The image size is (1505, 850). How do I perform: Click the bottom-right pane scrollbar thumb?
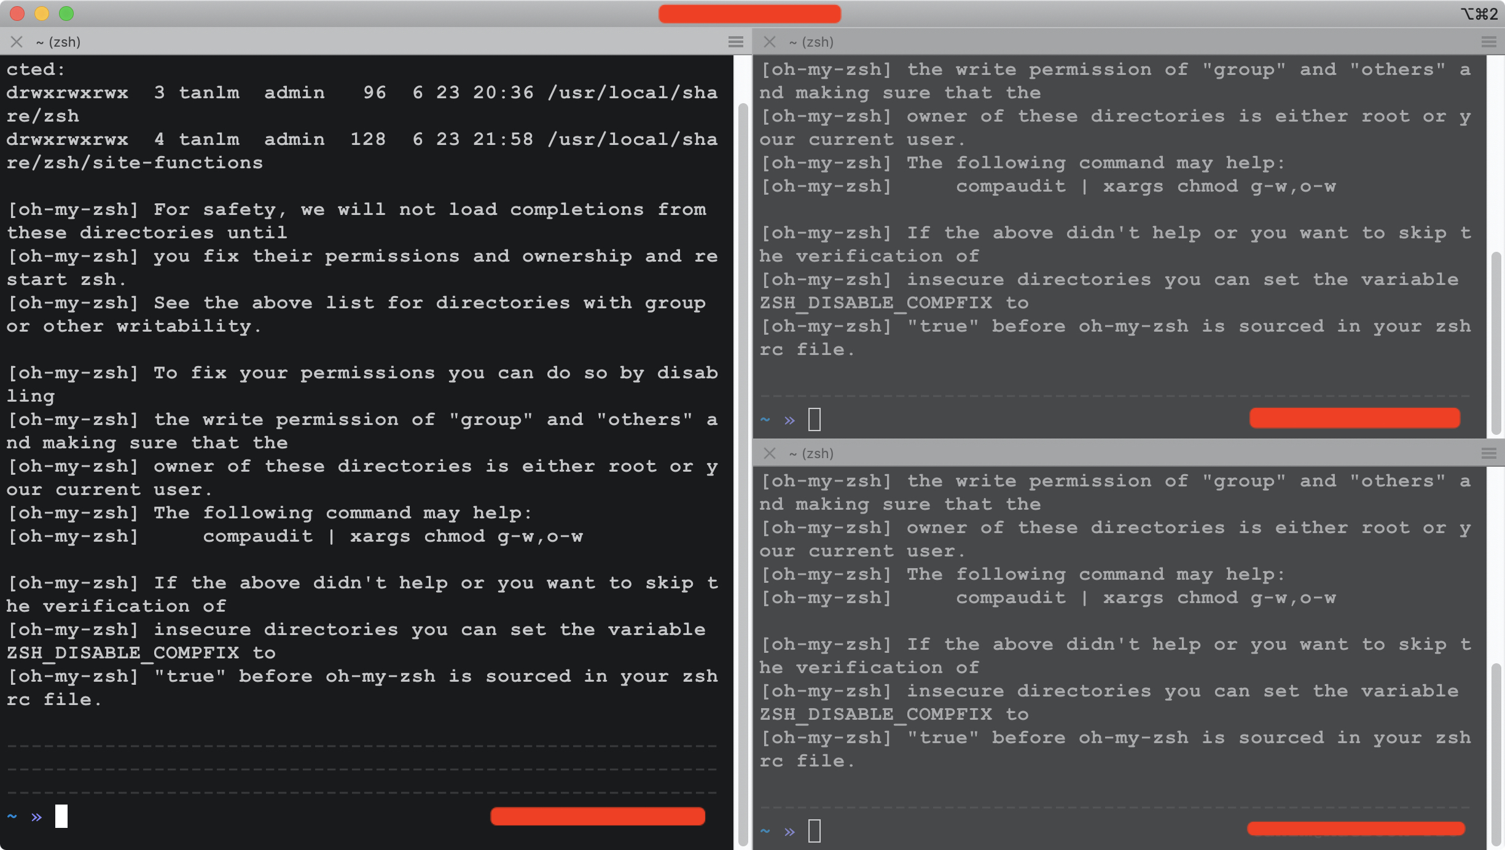[x=1496, y=754]
